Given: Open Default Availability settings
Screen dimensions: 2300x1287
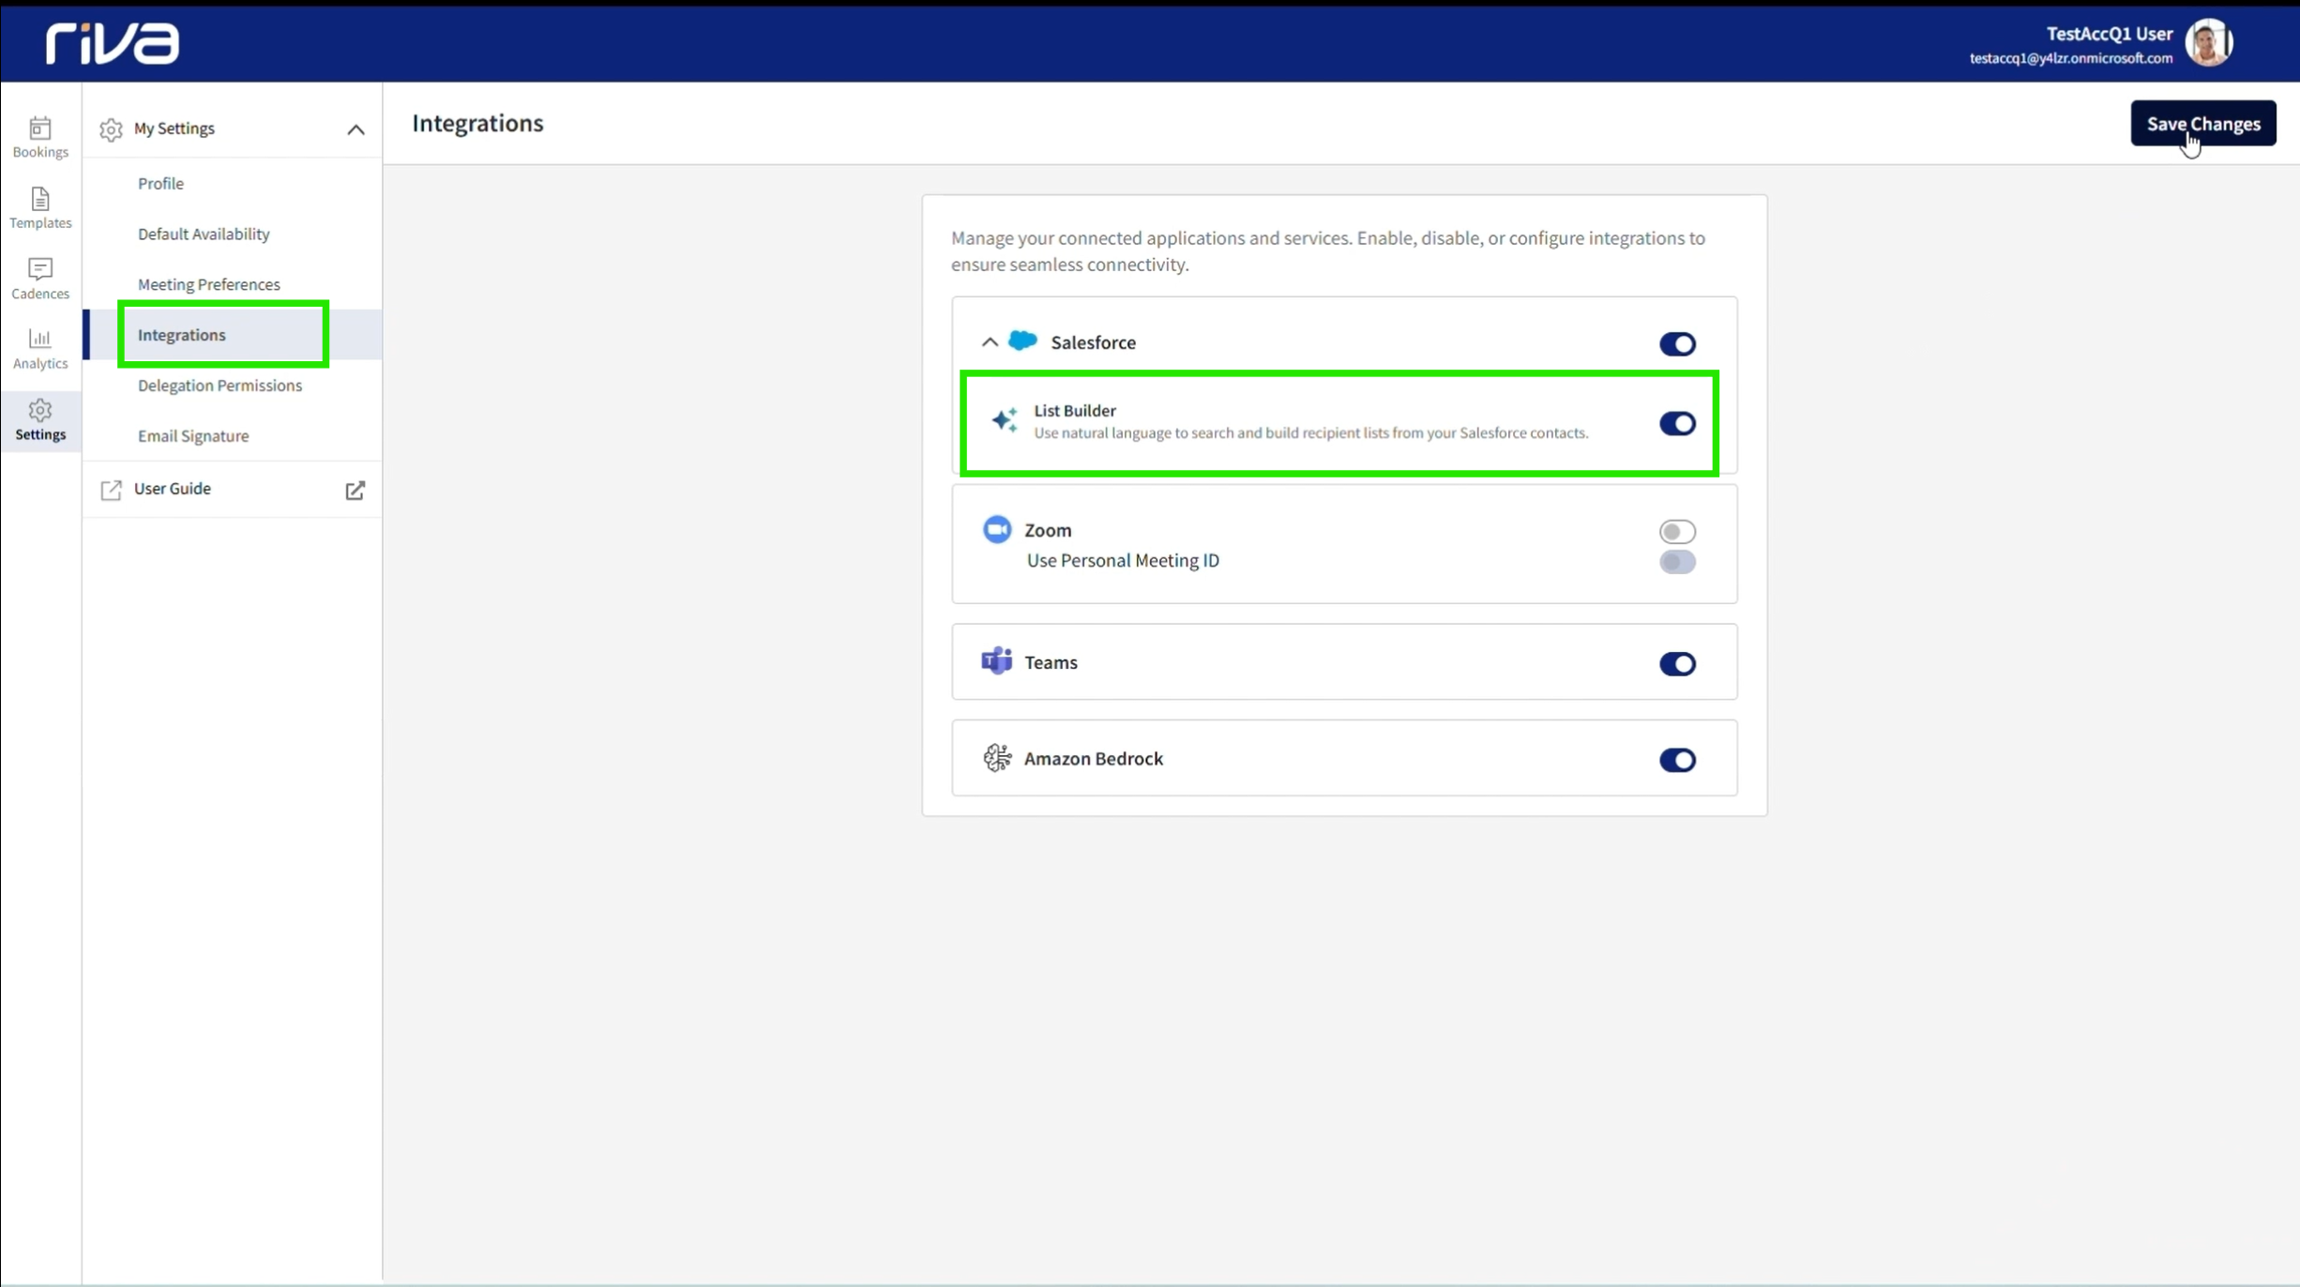Looking at the screenshot, I should pyautogui.click(x=204, y=234).
